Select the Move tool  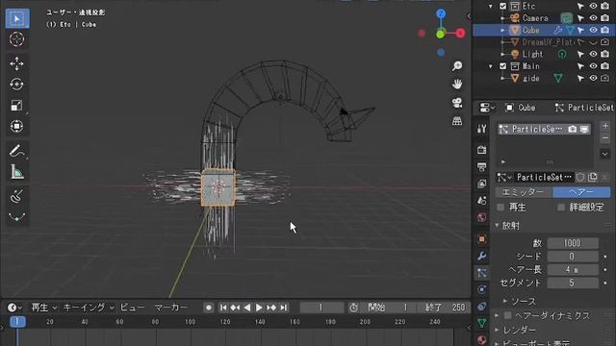17,63
